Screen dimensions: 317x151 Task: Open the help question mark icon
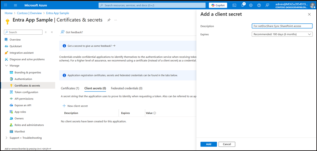(259, 5)
